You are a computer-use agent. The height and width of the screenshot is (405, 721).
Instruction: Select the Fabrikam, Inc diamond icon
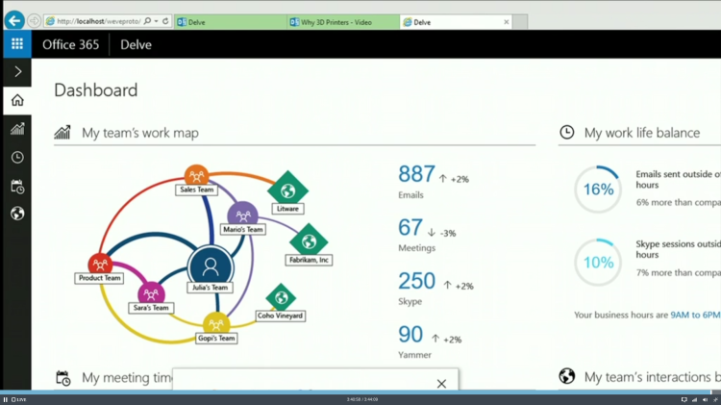click(x=309, y=240)
